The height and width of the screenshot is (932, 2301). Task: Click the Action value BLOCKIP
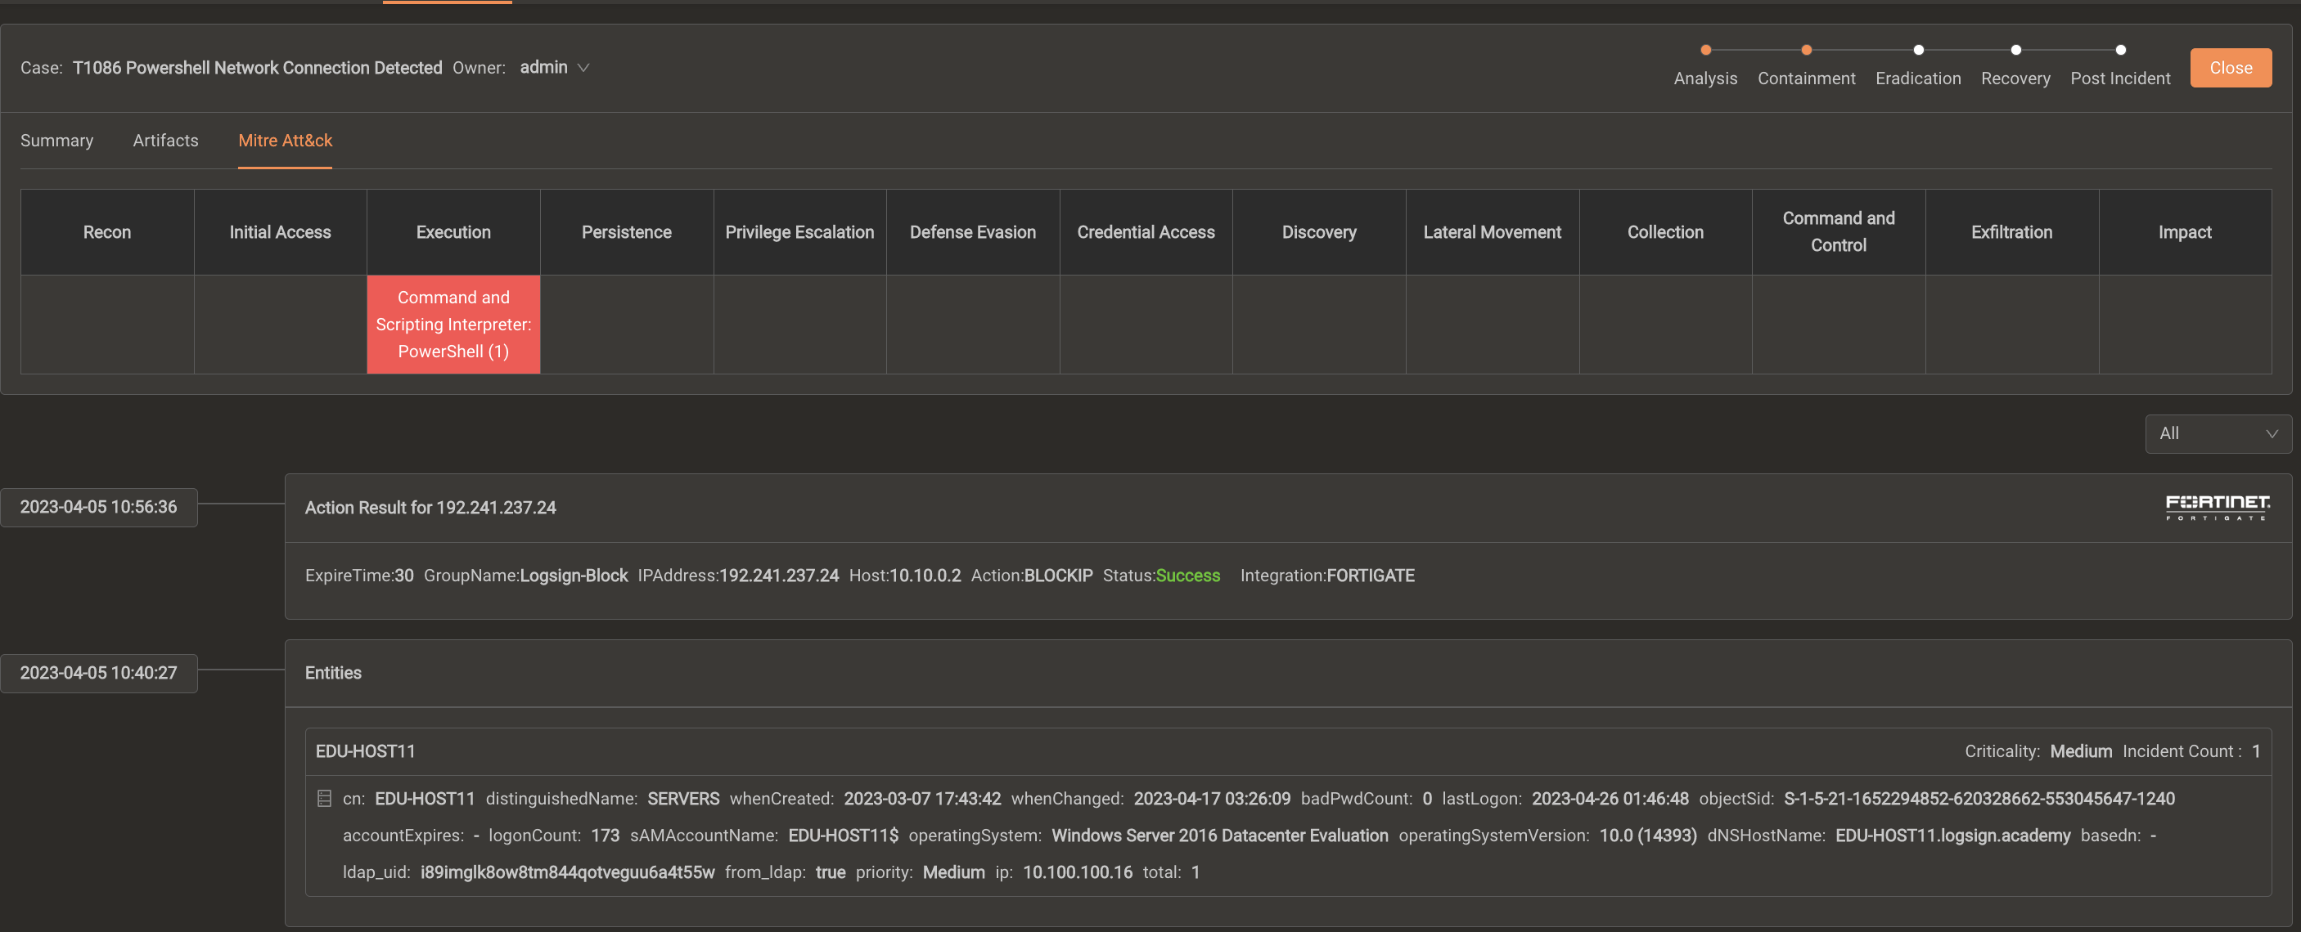[1059, 576]
